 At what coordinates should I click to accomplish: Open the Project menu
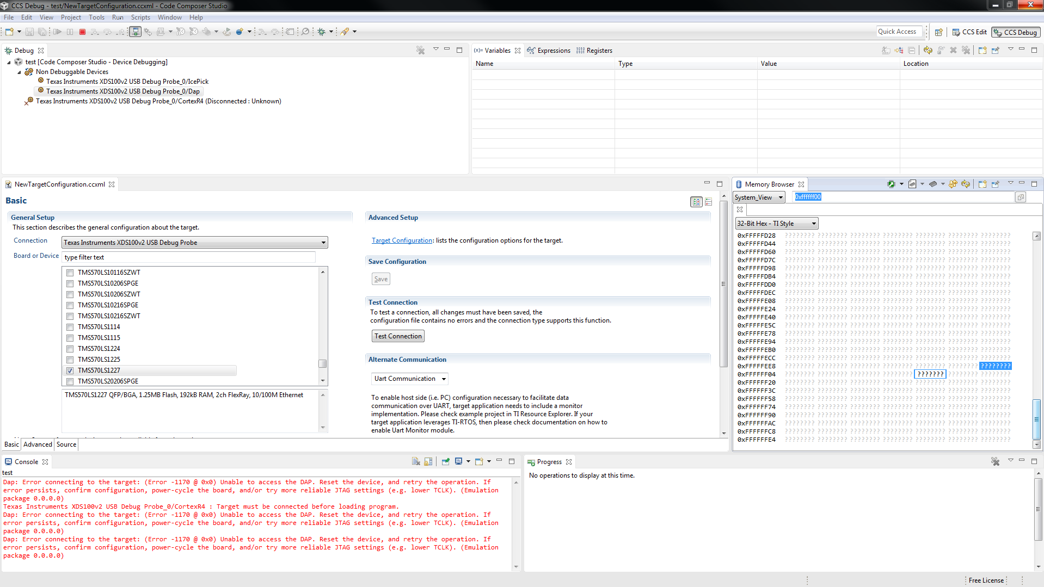(x=71, y=17)
